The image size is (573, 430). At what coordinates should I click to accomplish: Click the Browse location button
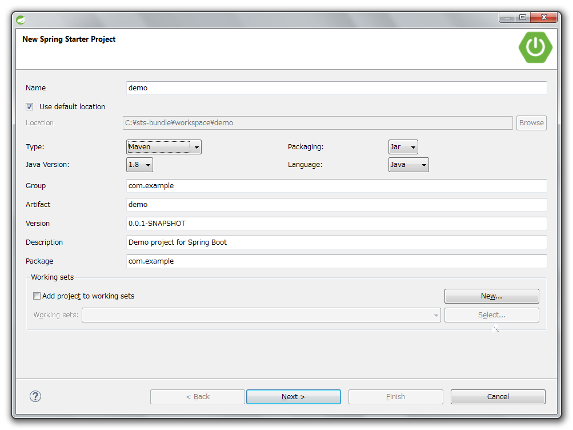(x=531, y=123)
